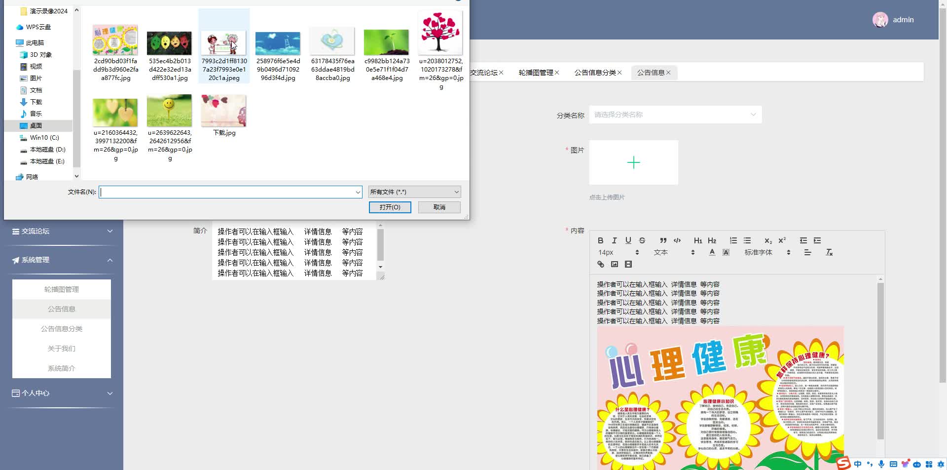Open the 分类名称 category select

675,115
